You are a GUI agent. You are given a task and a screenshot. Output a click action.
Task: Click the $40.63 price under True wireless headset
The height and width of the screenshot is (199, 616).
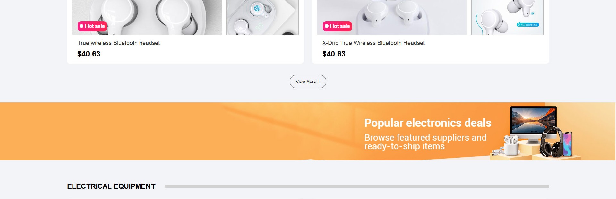tap(89, 54)
